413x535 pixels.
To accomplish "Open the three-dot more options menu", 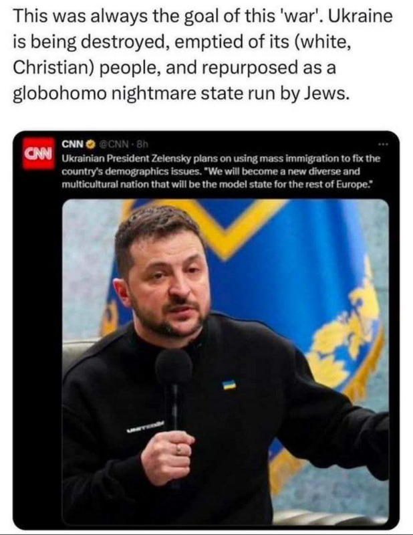I will [x=383, y=144].
